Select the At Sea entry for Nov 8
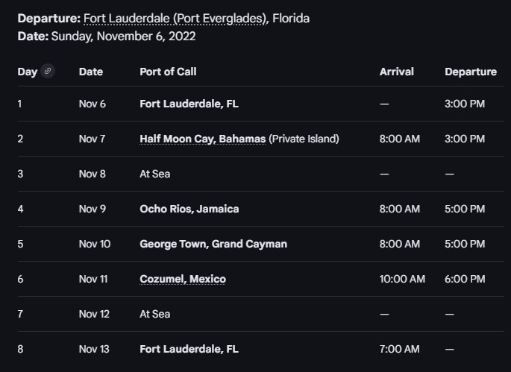The image size is (511, 372). click(154, 174)
